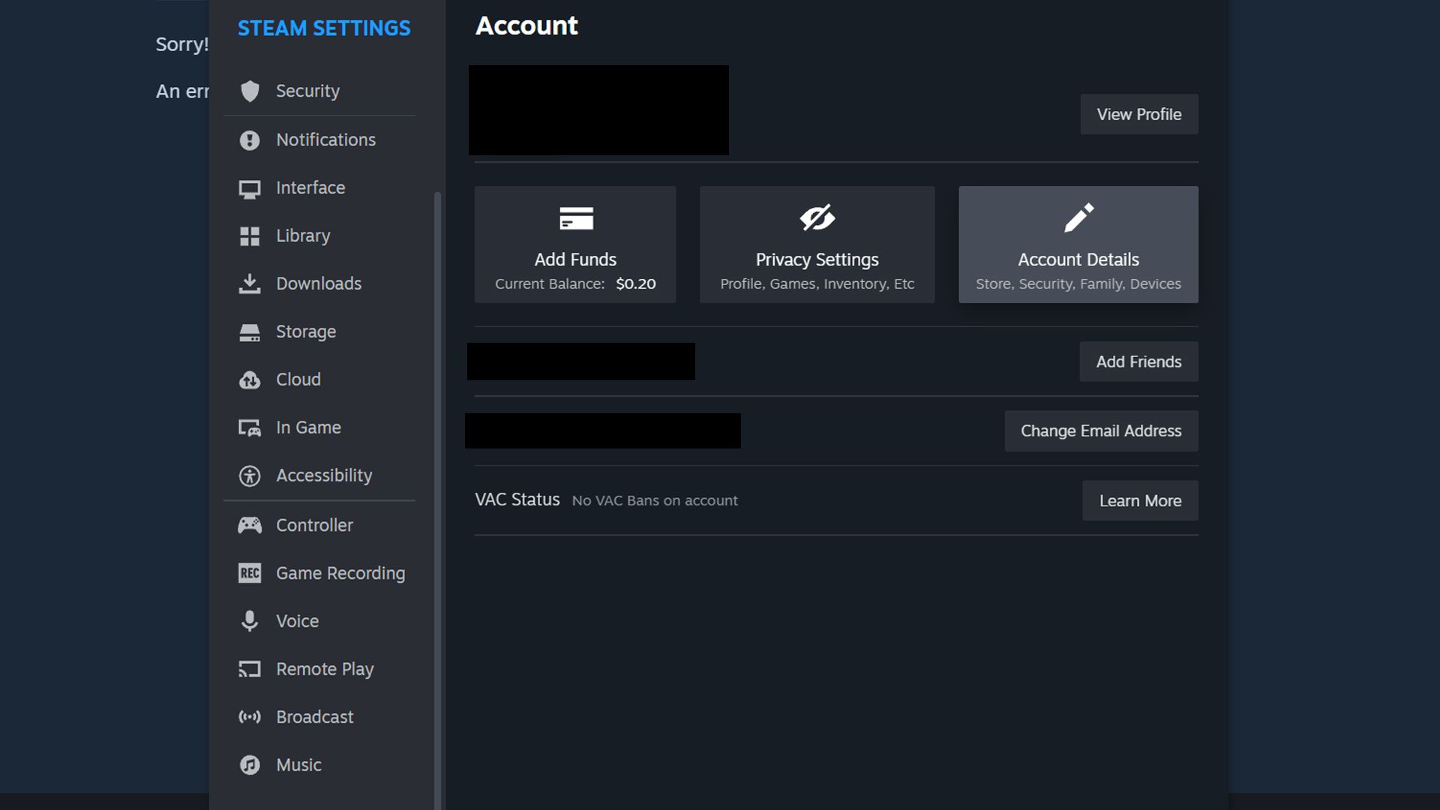The image size is (1440, 810).
Task: Click the Notifications exclamation icon
Action: tap(250, 140)
